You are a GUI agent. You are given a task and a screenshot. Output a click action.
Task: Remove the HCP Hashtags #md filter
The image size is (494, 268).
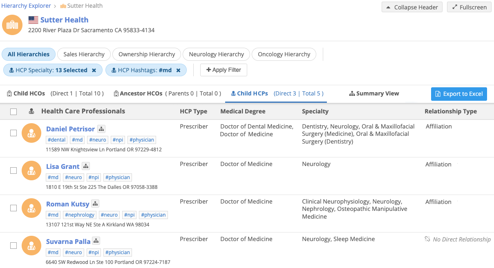pos(178,70)
